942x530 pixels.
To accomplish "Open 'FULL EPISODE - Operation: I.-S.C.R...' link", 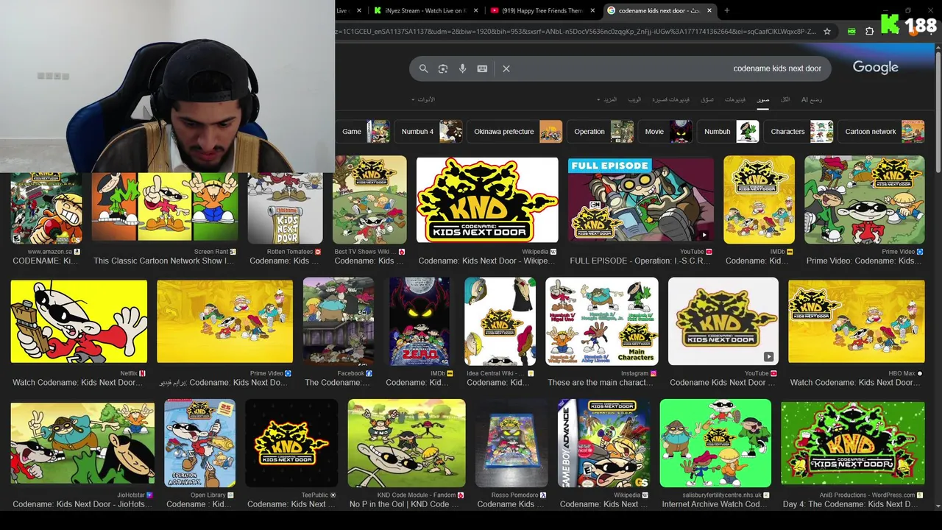I will click(x=640, y=261).
